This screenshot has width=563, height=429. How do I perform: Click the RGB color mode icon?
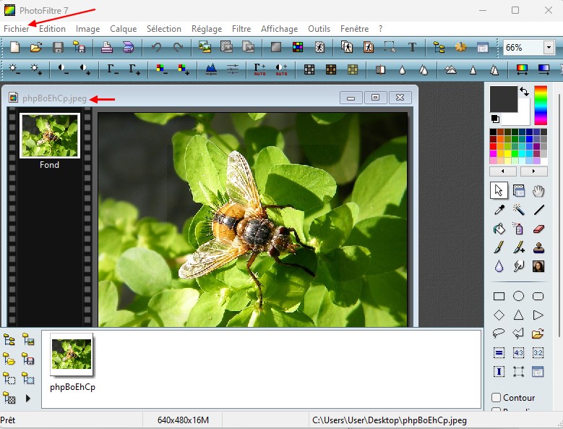(x=298, y=48)
